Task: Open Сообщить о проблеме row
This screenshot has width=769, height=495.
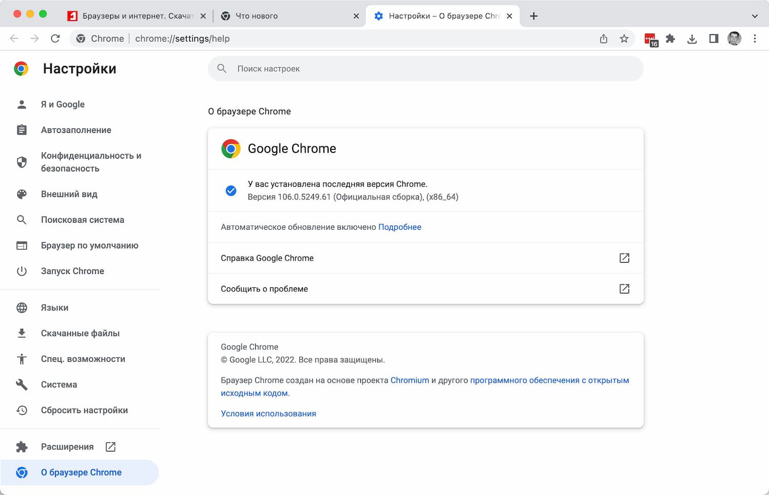Action: click(425, 289)
